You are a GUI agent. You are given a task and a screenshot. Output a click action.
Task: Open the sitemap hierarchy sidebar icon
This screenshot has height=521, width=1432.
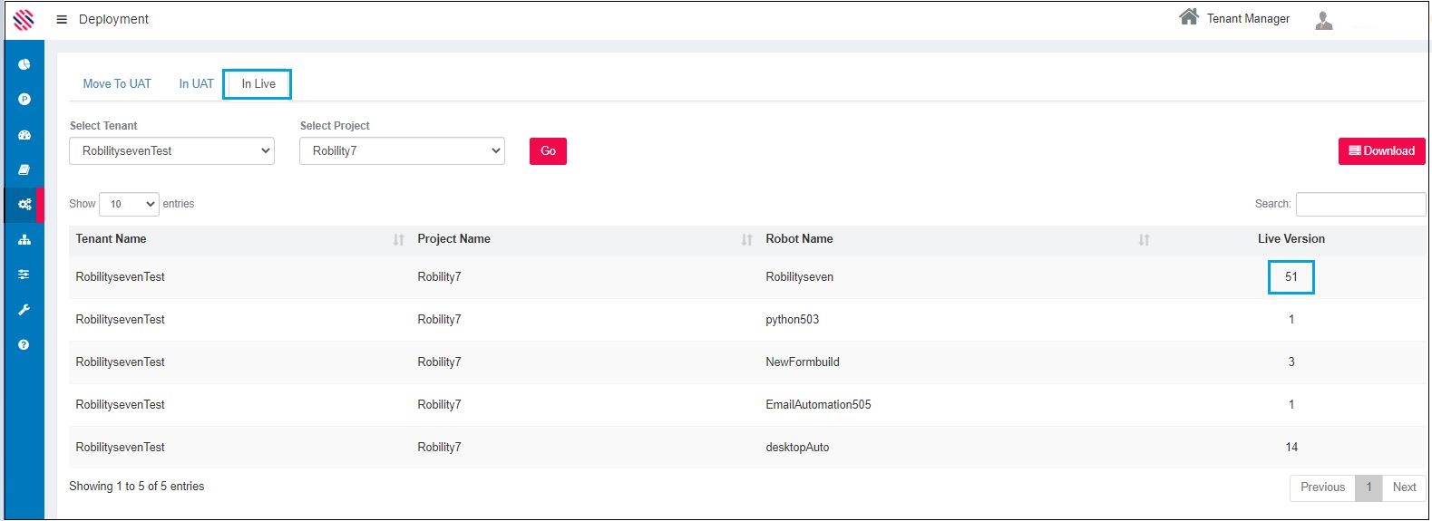24,239
